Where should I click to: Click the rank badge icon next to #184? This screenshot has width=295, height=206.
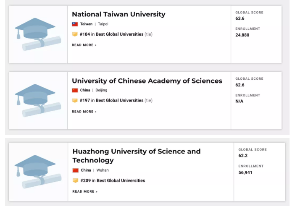75,34
